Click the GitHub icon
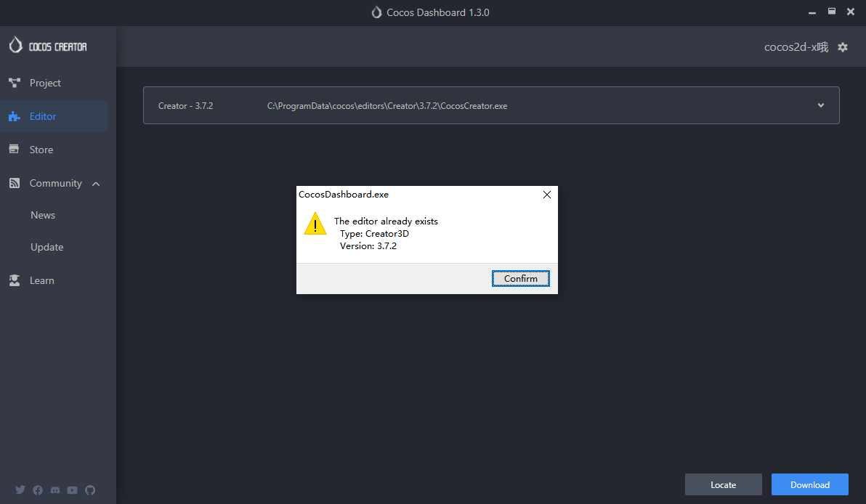This screenshot has height=504, width=866. tap(90, 490)
